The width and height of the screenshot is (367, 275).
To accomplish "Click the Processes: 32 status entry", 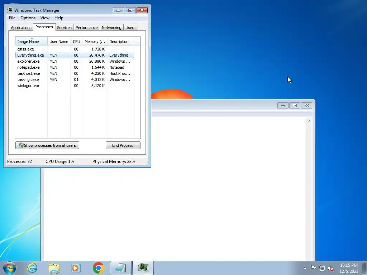I will click(19, 161).
